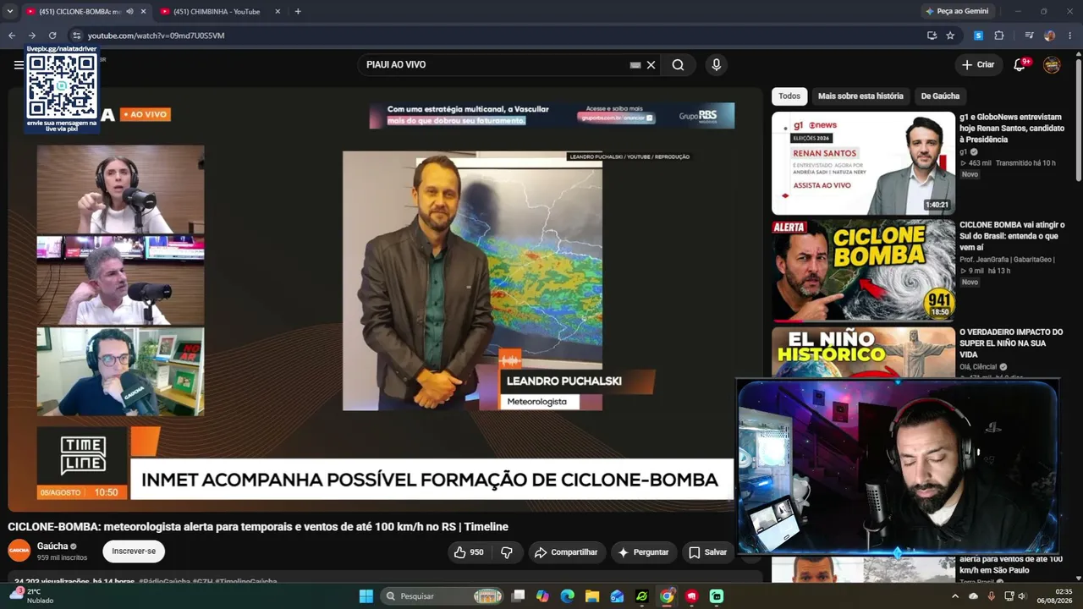This screenshot has height=609, width=1083.
Task: Open the CICLONE BOMBA recommended video thumbnail
Action: pyautogui.click(x=863, y=271)
